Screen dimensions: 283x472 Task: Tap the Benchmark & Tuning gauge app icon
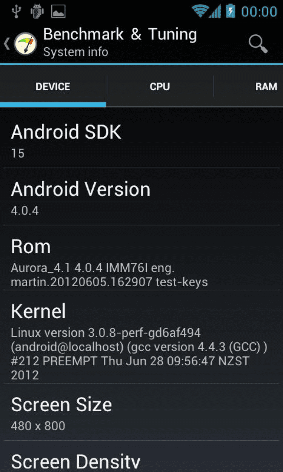coord(26,44)
